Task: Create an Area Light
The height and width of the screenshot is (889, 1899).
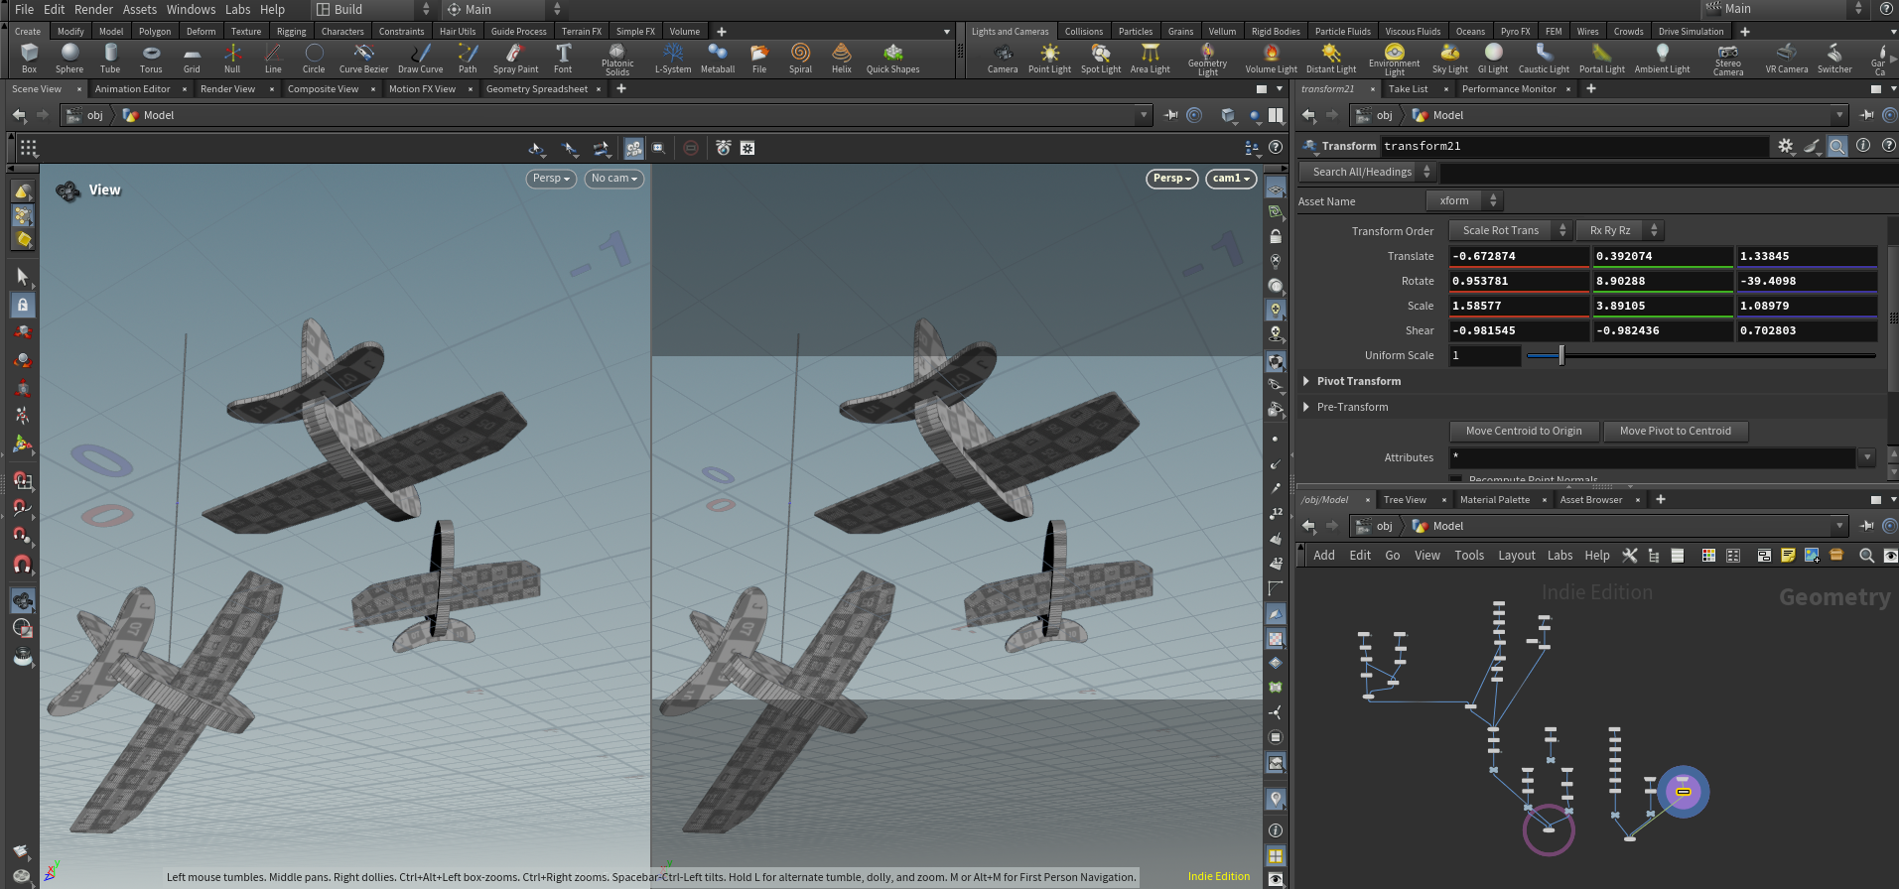Action: [1151, 59]
